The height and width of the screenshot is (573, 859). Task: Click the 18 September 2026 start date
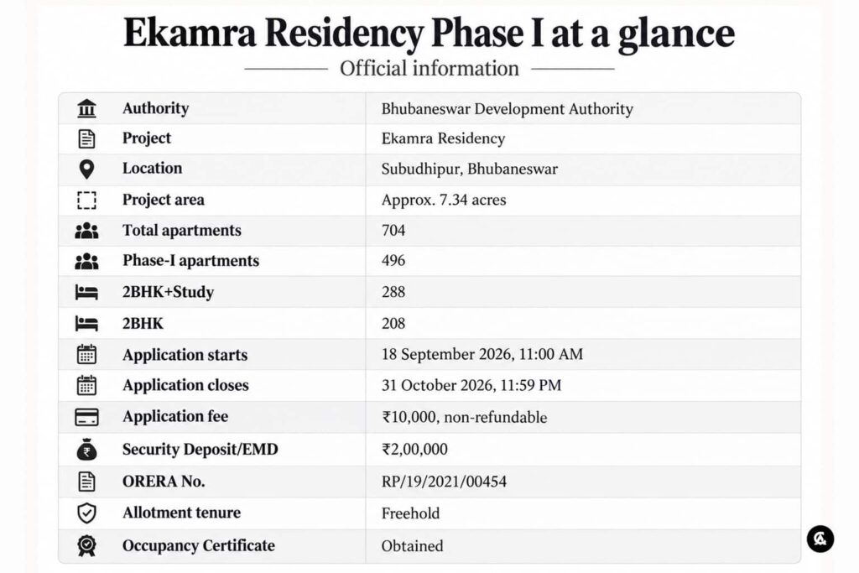[447, 354]
